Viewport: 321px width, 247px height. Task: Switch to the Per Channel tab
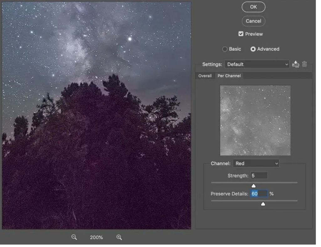coord(229,76)
